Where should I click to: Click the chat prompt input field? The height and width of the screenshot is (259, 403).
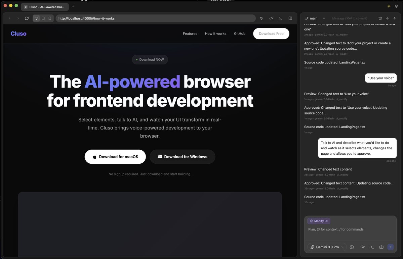tap(350, 229)
